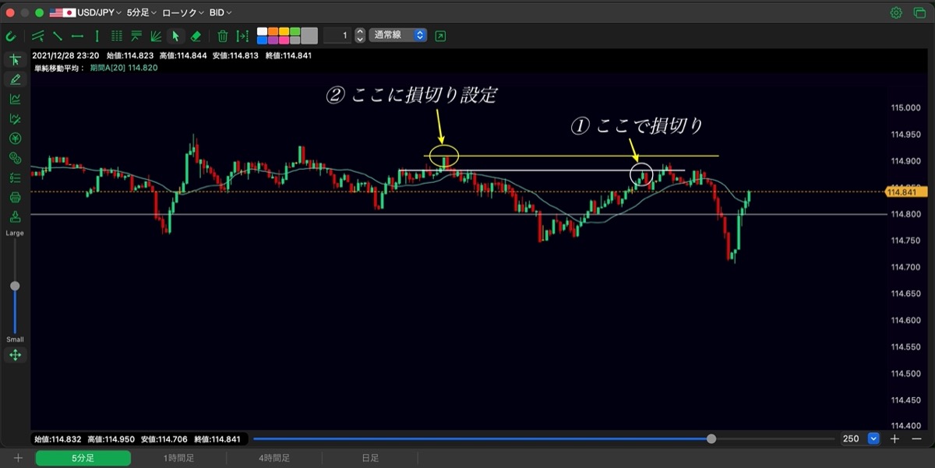Click the 114.841 current price label
Viewport: 935px width, 468px height.
pyautogui.click(x=905, y=192)
